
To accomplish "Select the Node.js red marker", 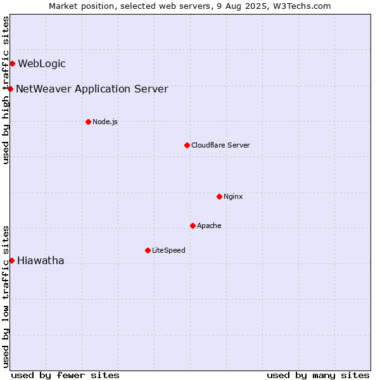I will (89, 122).
